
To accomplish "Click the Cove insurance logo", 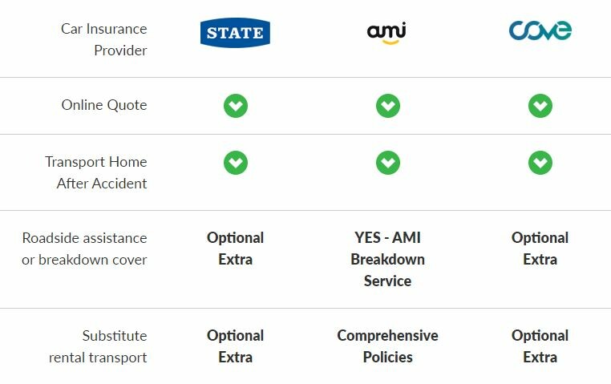I will 540,31.
